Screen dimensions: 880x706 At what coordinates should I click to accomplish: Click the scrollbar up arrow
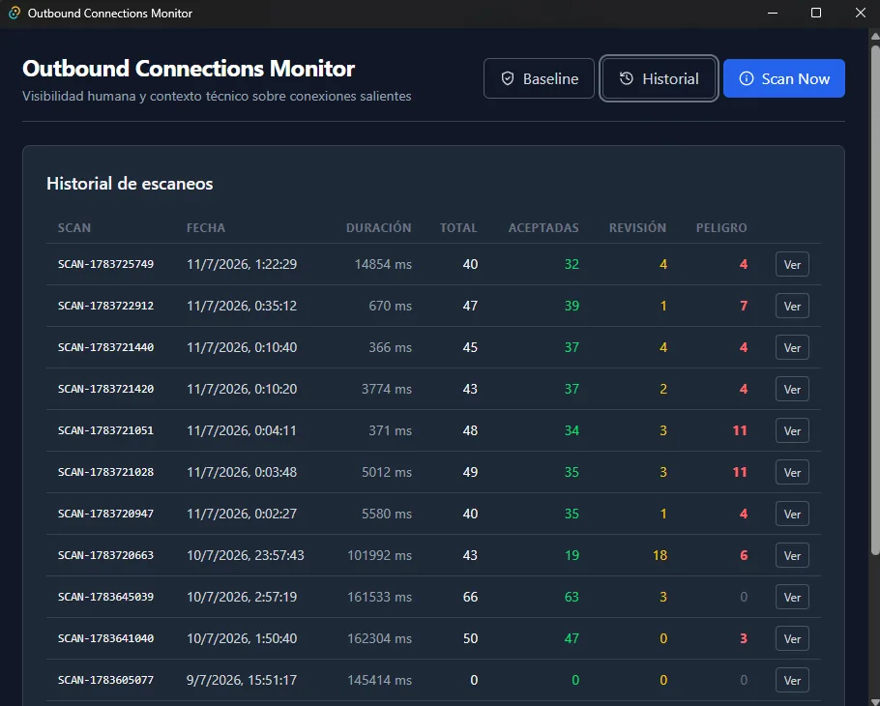875,36
